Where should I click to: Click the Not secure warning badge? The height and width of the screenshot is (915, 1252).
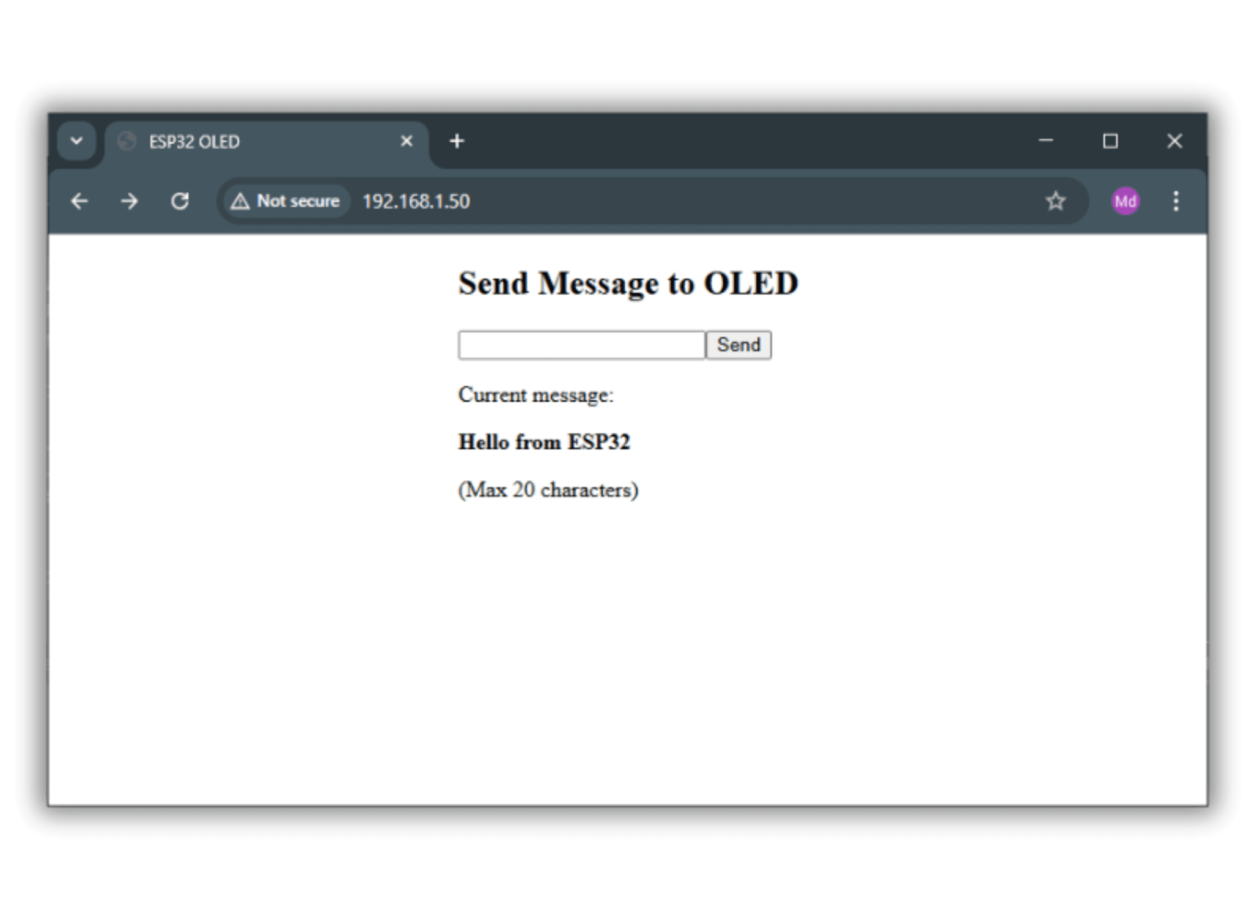point(285,201)
